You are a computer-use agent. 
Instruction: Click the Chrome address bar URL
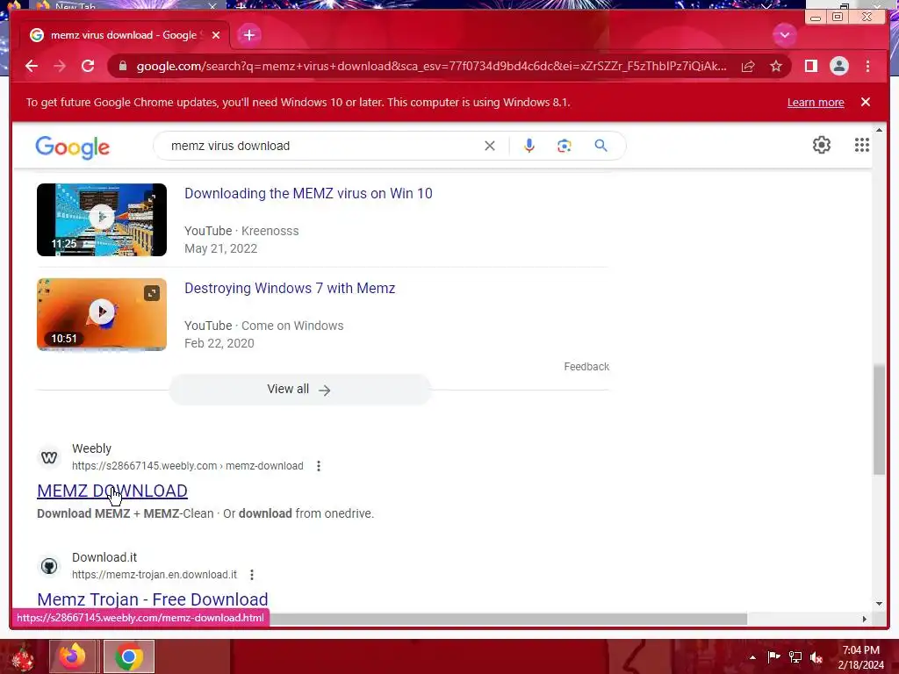(x=431, y=66)
